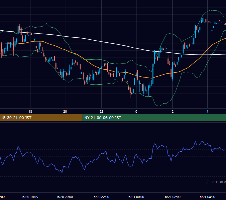Viewport: 226px width, 200px height.
Task: Click the 6/20 18:05 date label
Action: [x=30, y=197]
